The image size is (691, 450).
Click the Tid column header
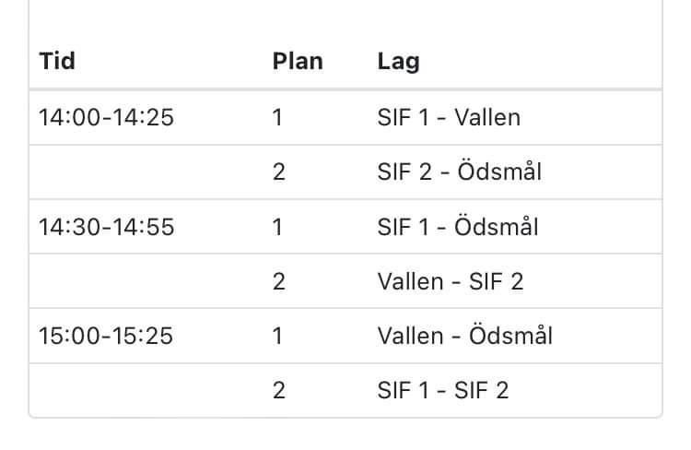point(57,61)
